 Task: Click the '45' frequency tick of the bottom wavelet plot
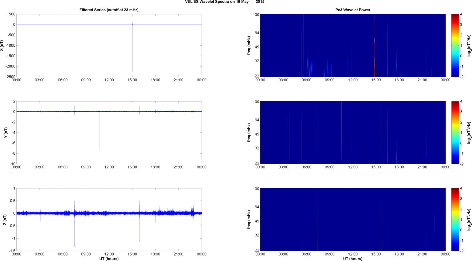pyautogui.click(x=257, y=221)
